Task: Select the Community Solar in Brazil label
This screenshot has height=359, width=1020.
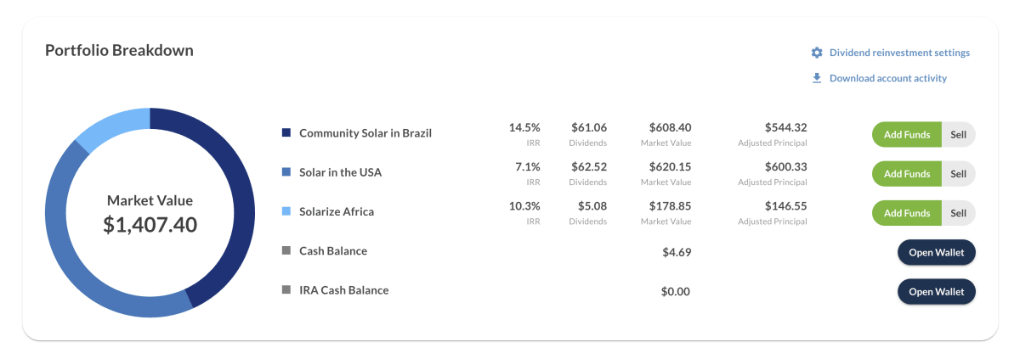Action: (365, 133)
